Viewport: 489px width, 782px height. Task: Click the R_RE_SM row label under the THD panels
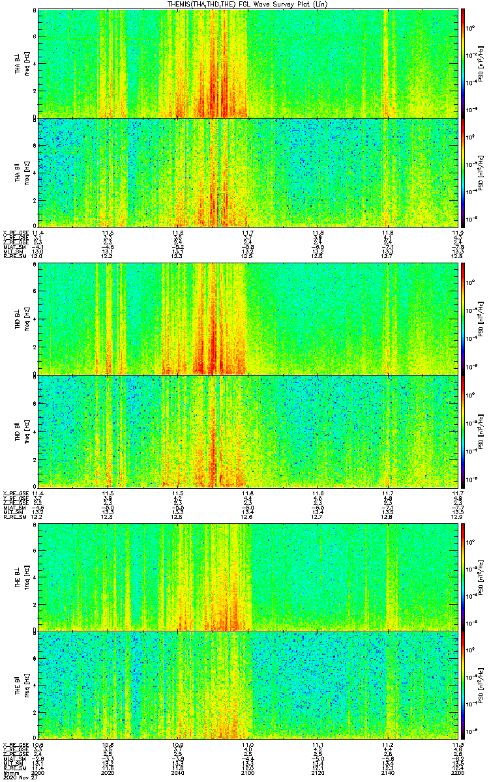click(16, 516)
